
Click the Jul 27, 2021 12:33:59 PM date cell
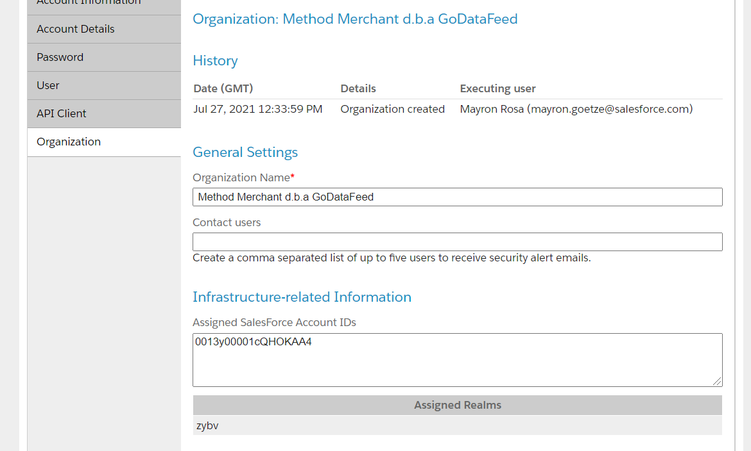tap(257, 109)
